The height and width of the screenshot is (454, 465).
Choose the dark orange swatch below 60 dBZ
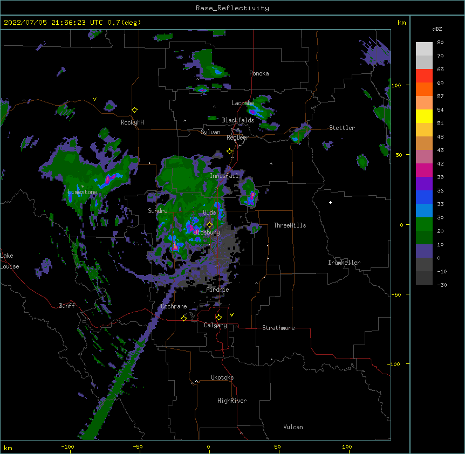click(x=424, y=89)
